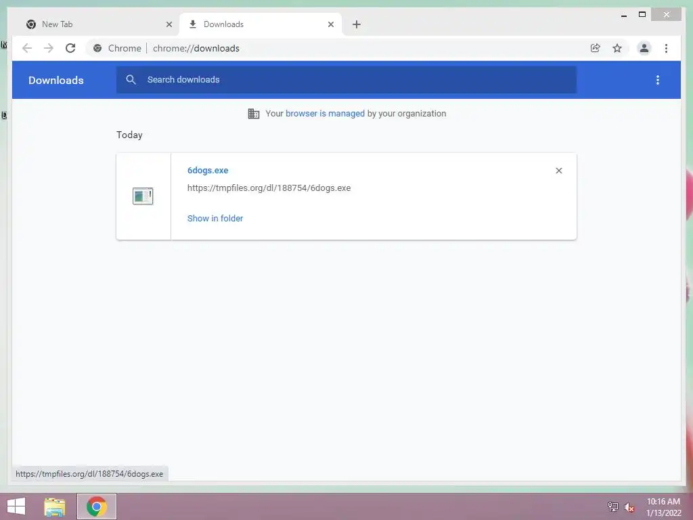Screen dimensions: 693x520
Task: Open the Downloads page more actions menu
Action: 658,80
